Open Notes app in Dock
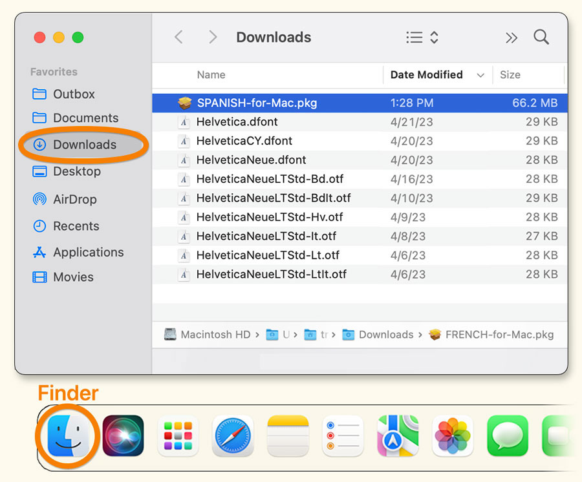This screenshot has height=482, width=582. coord(288,436)
